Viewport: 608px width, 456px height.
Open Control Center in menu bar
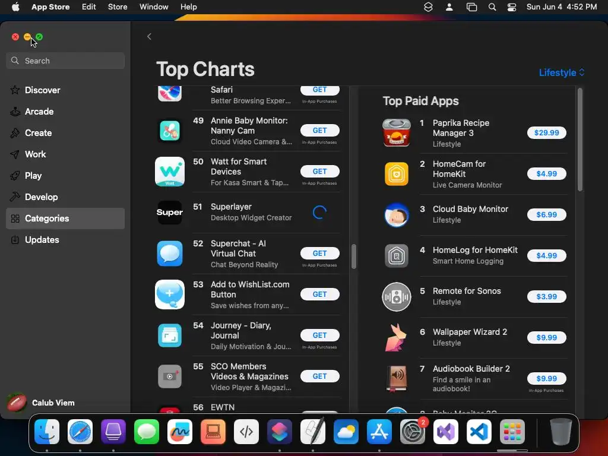pos(512,7)
